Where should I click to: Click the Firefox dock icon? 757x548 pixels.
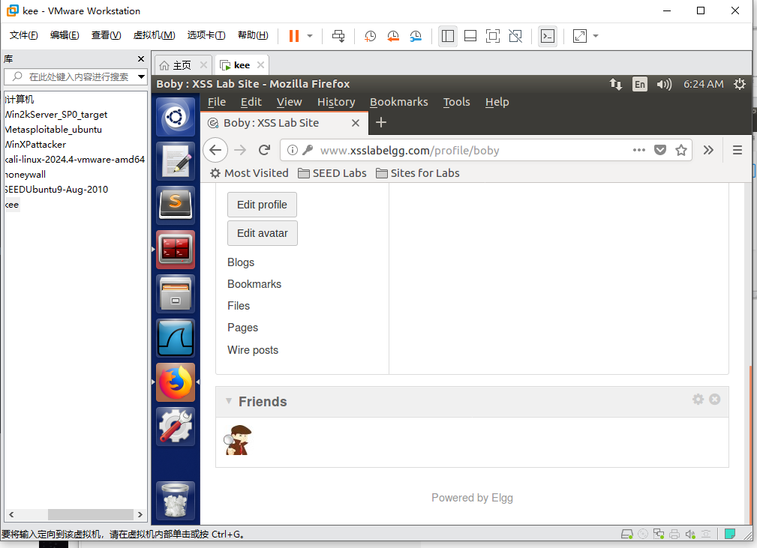coord(176,382)
